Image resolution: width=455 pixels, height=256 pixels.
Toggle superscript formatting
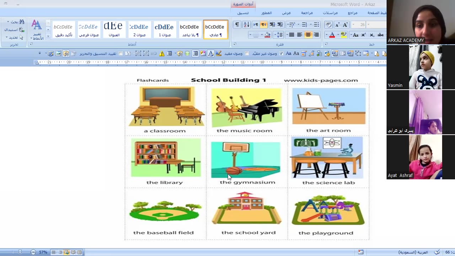pyautogui.click(x=364, y=35)
